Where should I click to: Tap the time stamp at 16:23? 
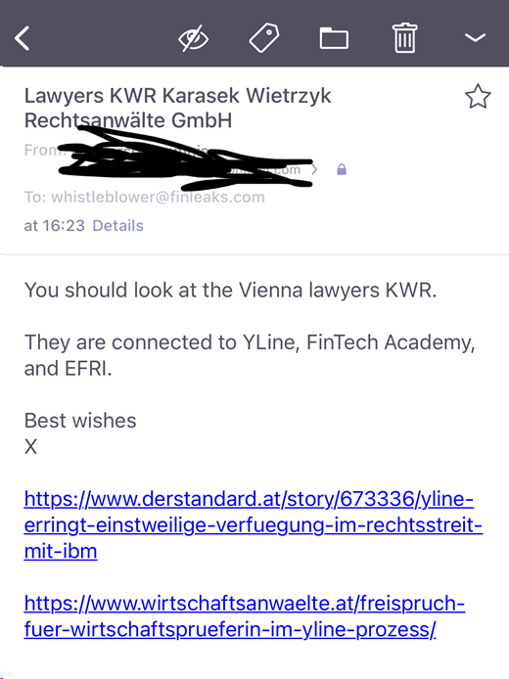(x=54, y=226)
